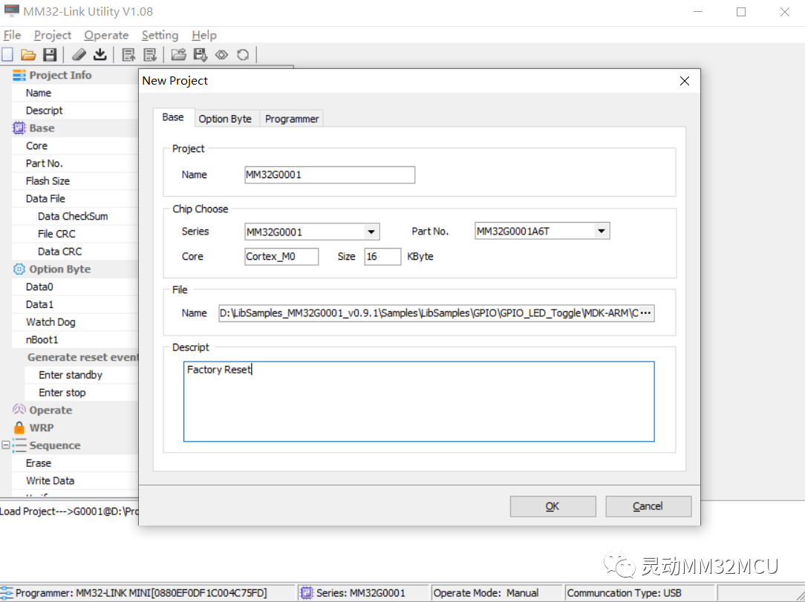
Task: Click the Base chip icon in sidebar
Action: pyautogui.click(x=19, y=128)
